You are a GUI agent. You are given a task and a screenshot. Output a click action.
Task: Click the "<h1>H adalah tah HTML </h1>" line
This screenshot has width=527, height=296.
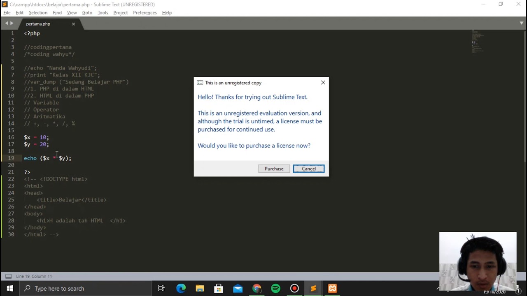pyautogui.click(x=81, y=221)
